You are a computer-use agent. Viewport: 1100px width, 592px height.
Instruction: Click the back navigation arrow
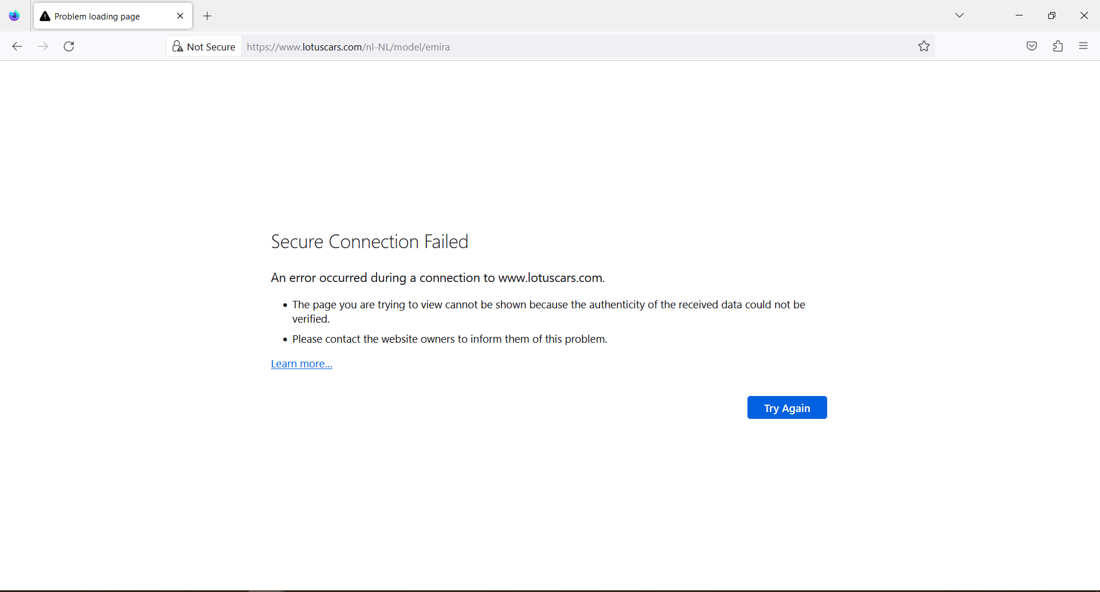coord(17,46)
